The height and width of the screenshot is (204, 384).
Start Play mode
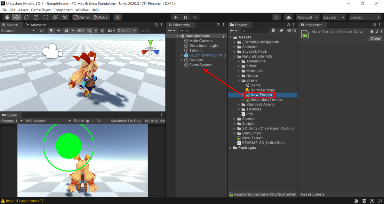(176, 17)
